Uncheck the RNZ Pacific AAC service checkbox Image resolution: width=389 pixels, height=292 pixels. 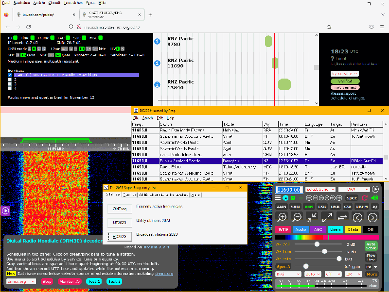point(10,75)
